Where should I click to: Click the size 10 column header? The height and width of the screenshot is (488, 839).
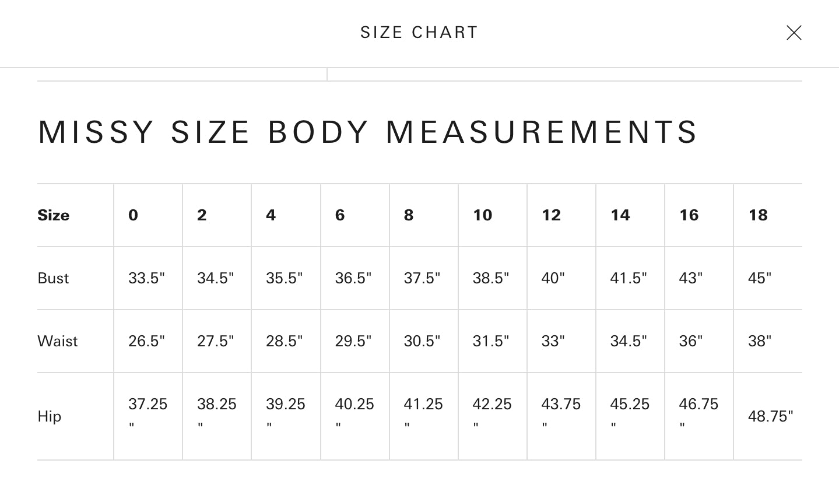tap(483, 215)
